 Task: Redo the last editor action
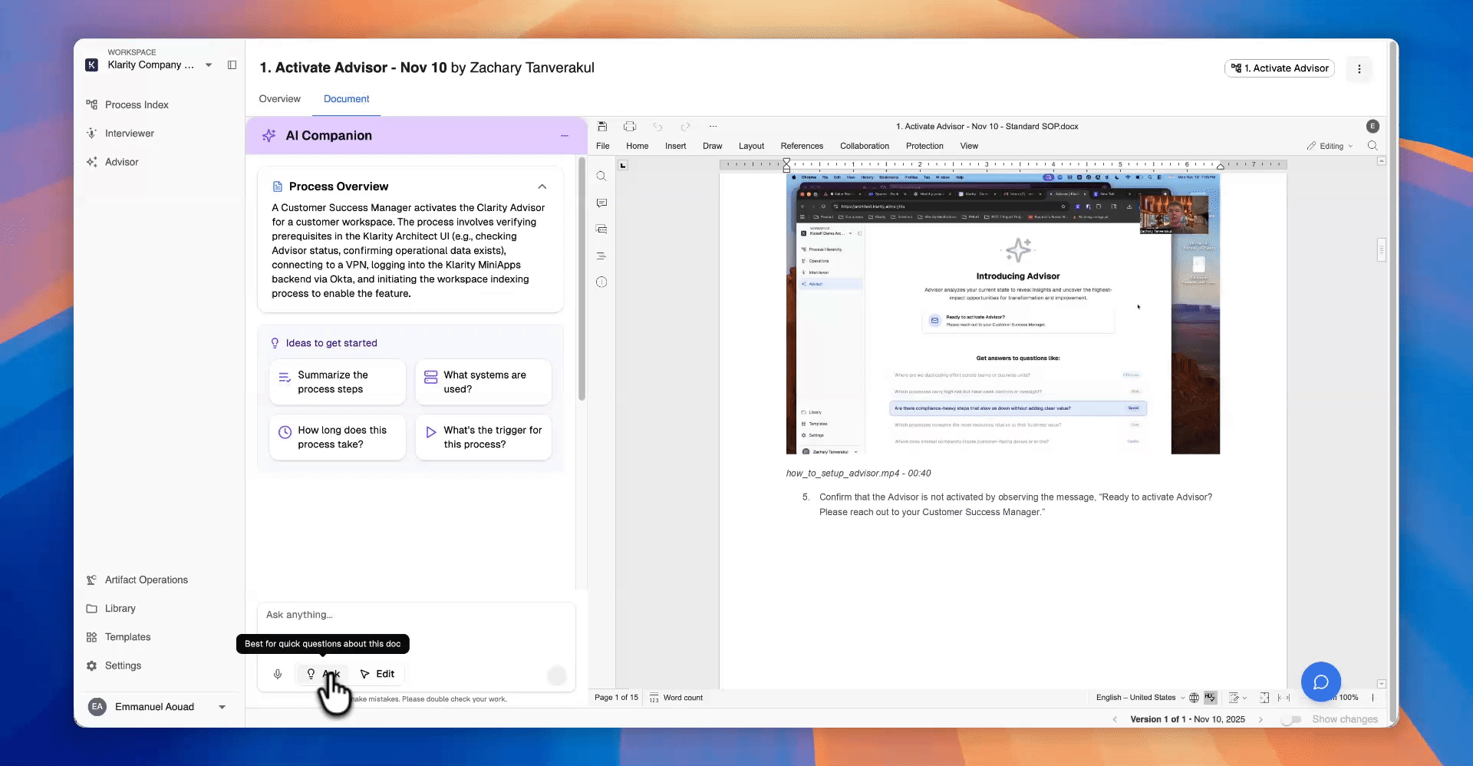(685, 127)
